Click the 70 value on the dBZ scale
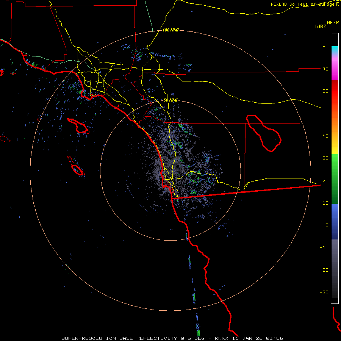Viewport: 341px width, 341px height. [x=325, y=69]
